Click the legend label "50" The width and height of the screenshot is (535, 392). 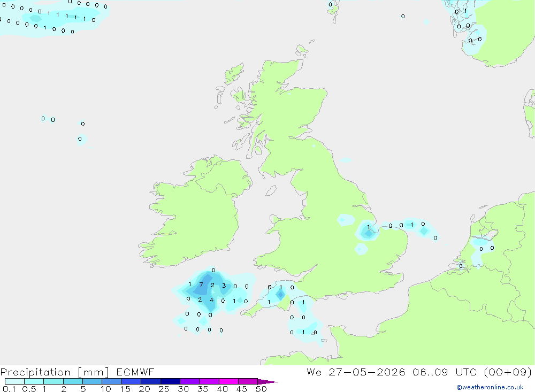(261, 389)
